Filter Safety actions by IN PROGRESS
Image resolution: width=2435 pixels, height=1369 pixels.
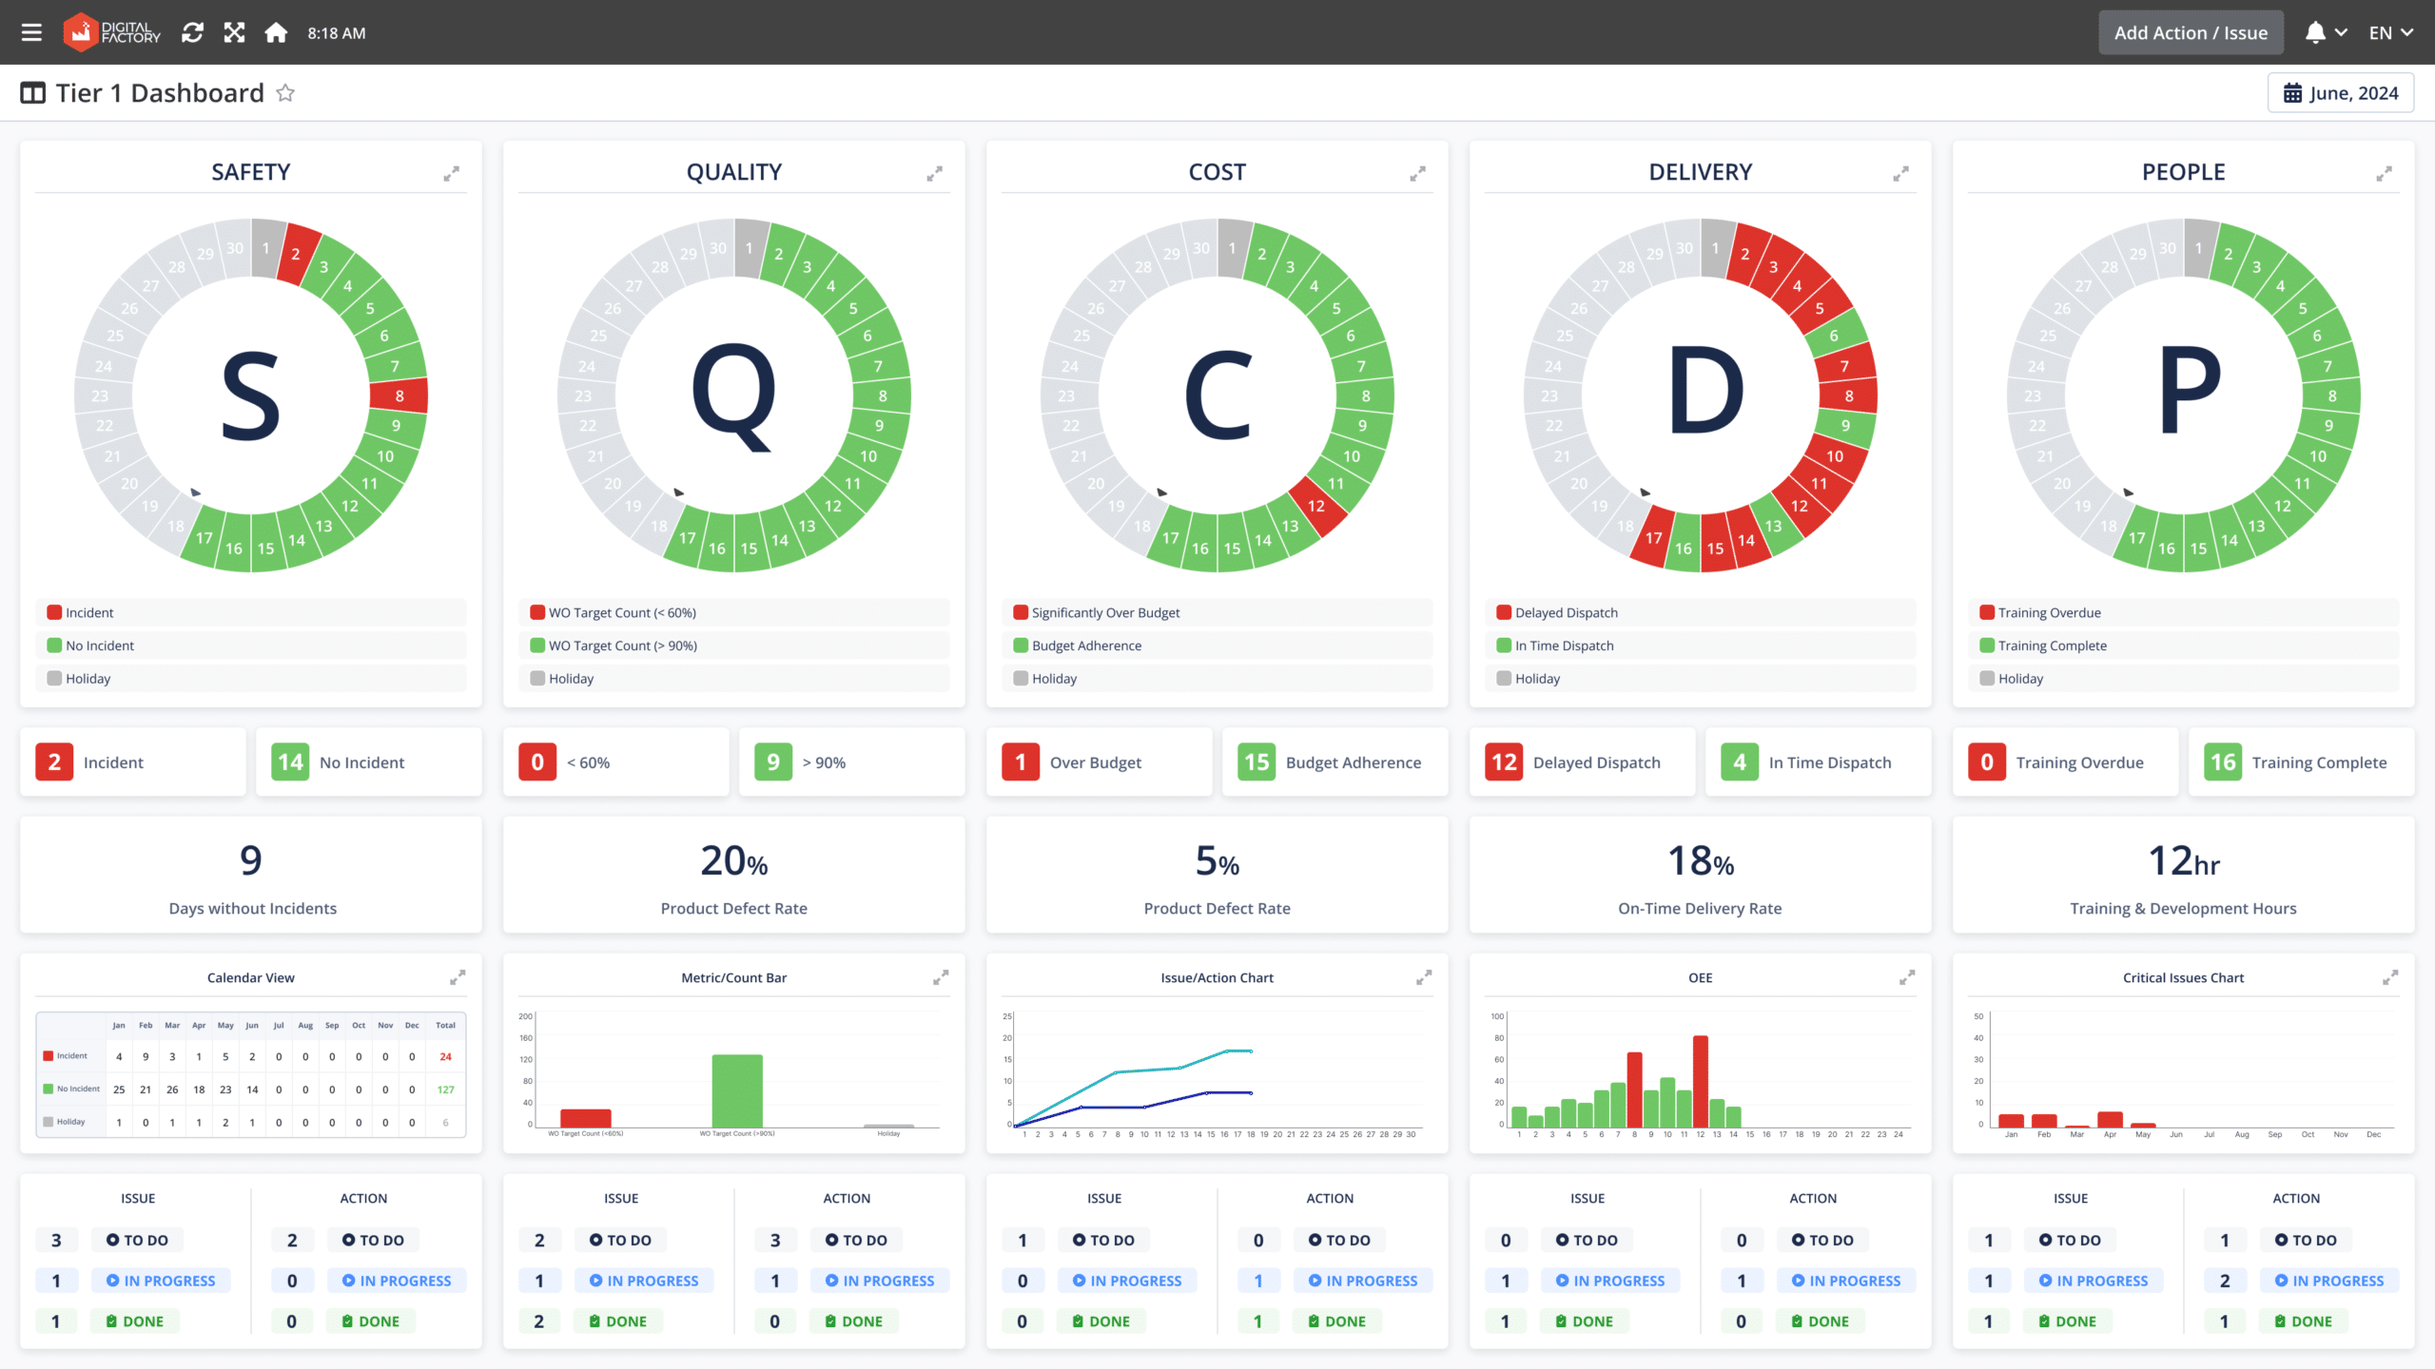[397, 1281]
